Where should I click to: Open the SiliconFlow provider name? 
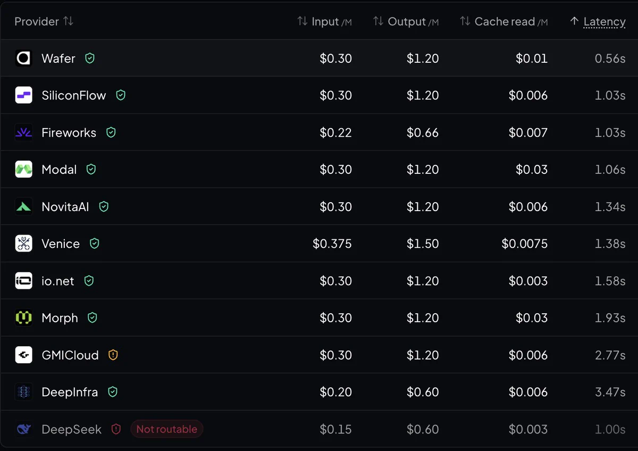[74, 95]
